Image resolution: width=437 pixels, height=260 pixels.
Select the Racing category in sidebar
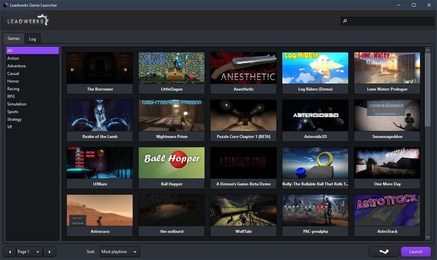coord(13,89)
